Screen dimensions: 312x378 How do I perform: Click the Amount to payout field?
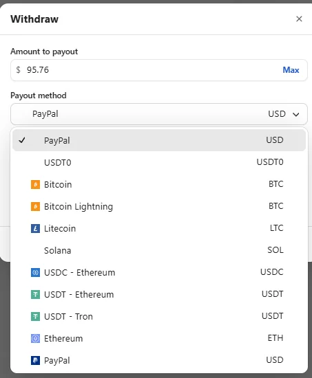click(x=159, y=70)
